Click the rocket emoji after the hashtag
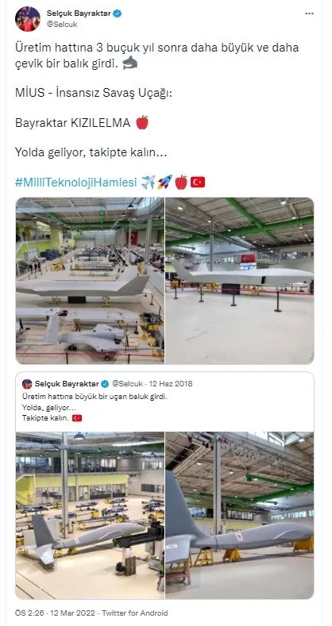Screen dimensions: 332x626 [x=165, y=182]
